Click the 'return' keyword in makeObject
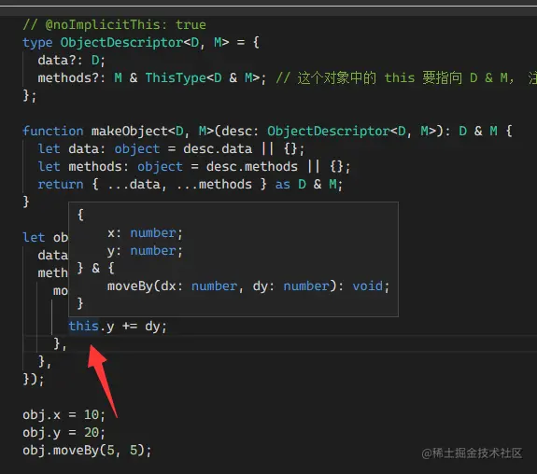Image resolution: width=537 pixels, height=474 pixels. [61, 185]
